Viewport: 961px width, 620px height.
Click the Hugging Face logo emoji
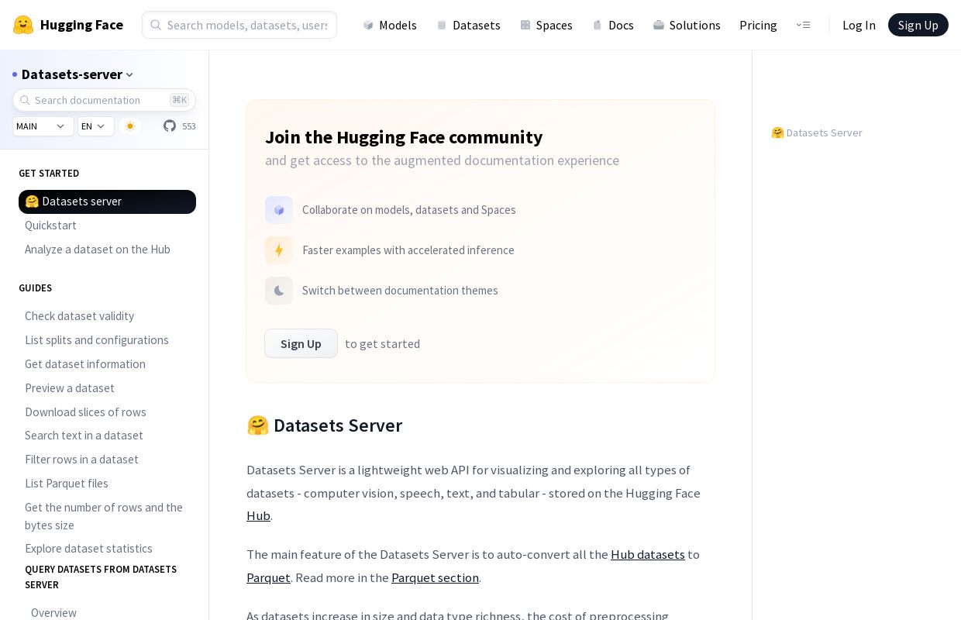point(23,25)
